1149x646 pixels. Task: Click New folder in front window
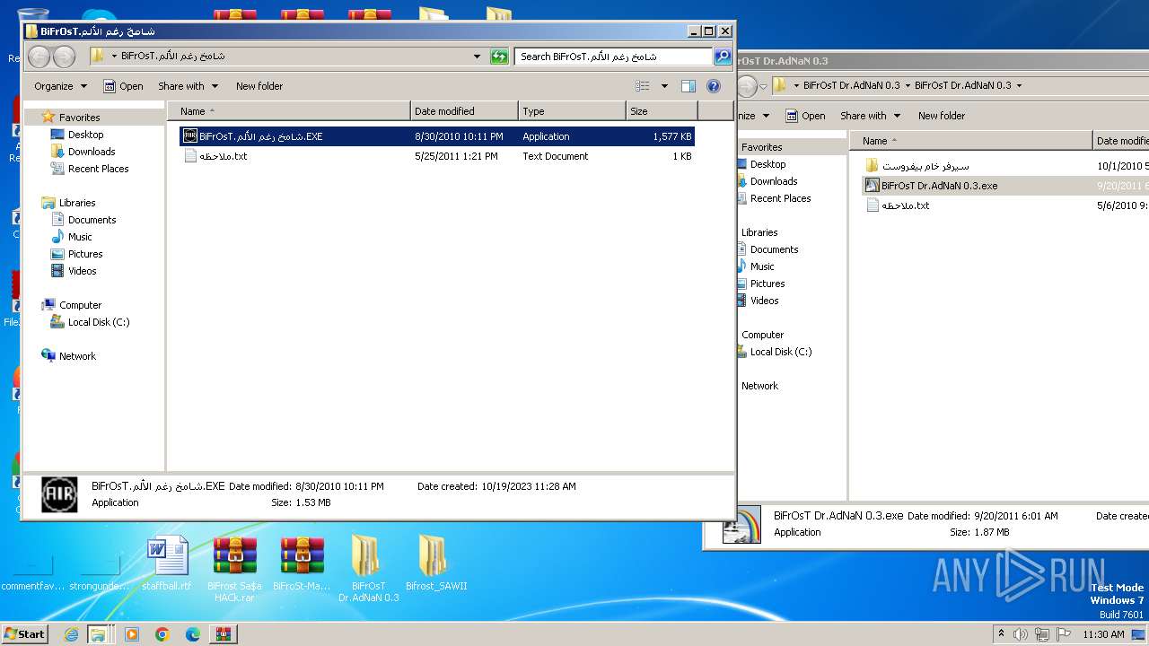tap(259, 86)
